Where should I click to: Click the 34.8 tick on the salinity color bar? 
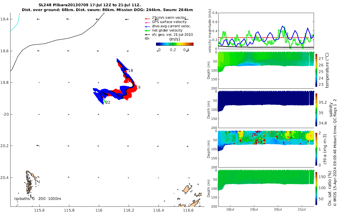pos(323,123)
